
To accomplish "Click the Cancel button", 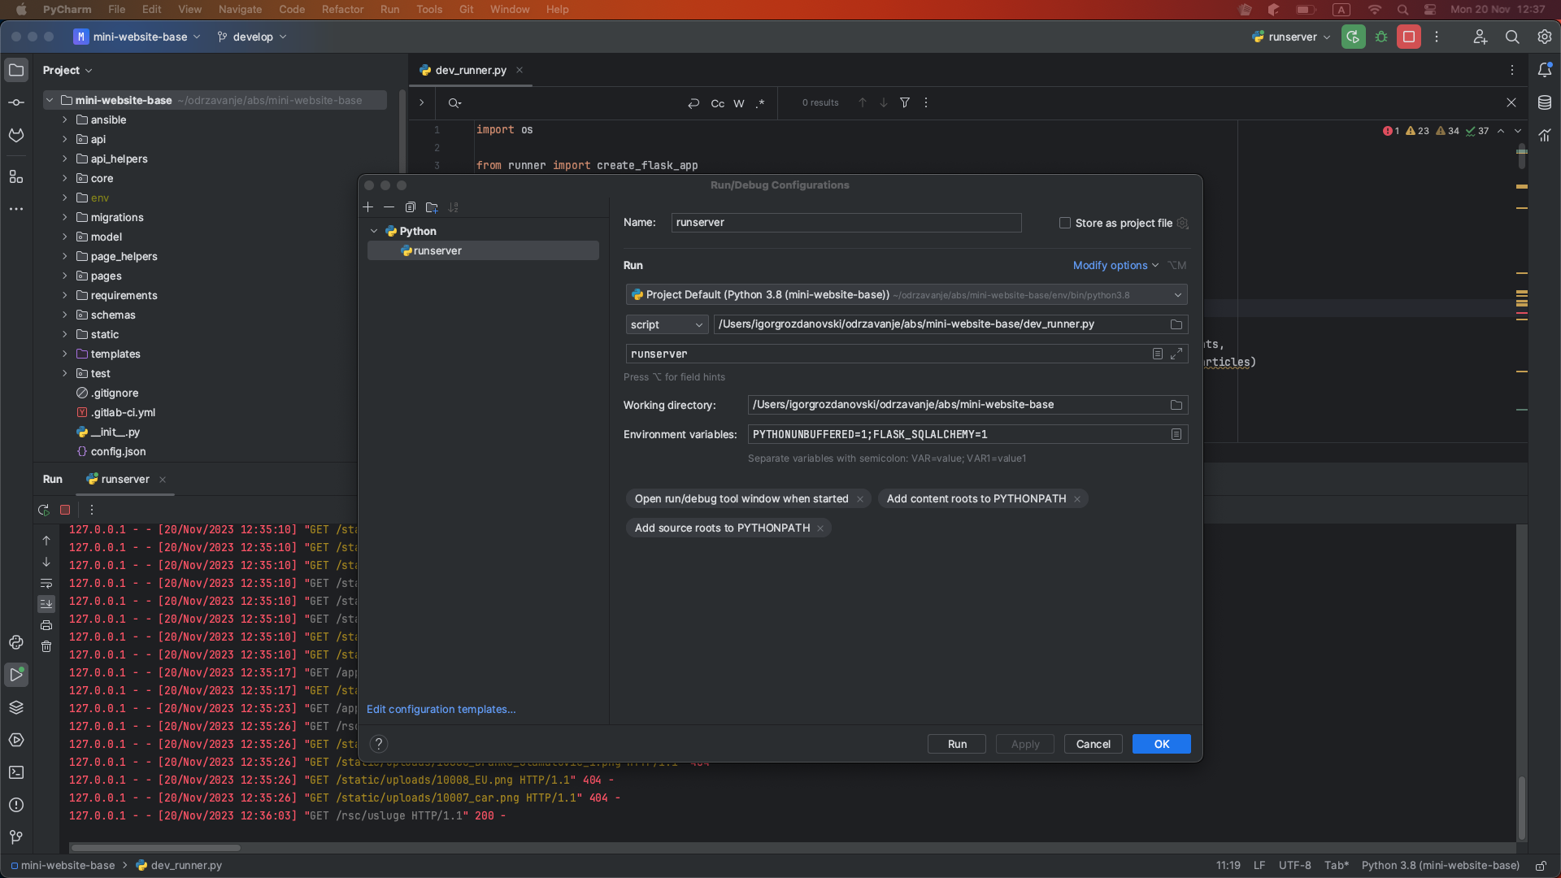I will [x=1093, y=744].
